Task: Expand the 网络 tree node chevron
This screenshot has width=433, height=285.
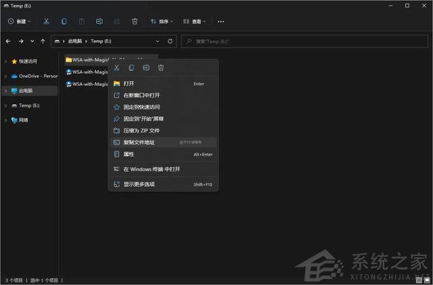Action: 5,120
